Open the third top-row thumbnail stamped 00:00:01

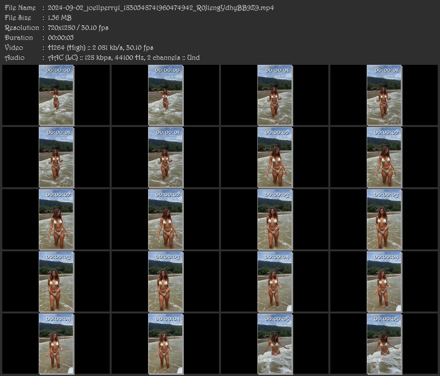coord(275,95)
